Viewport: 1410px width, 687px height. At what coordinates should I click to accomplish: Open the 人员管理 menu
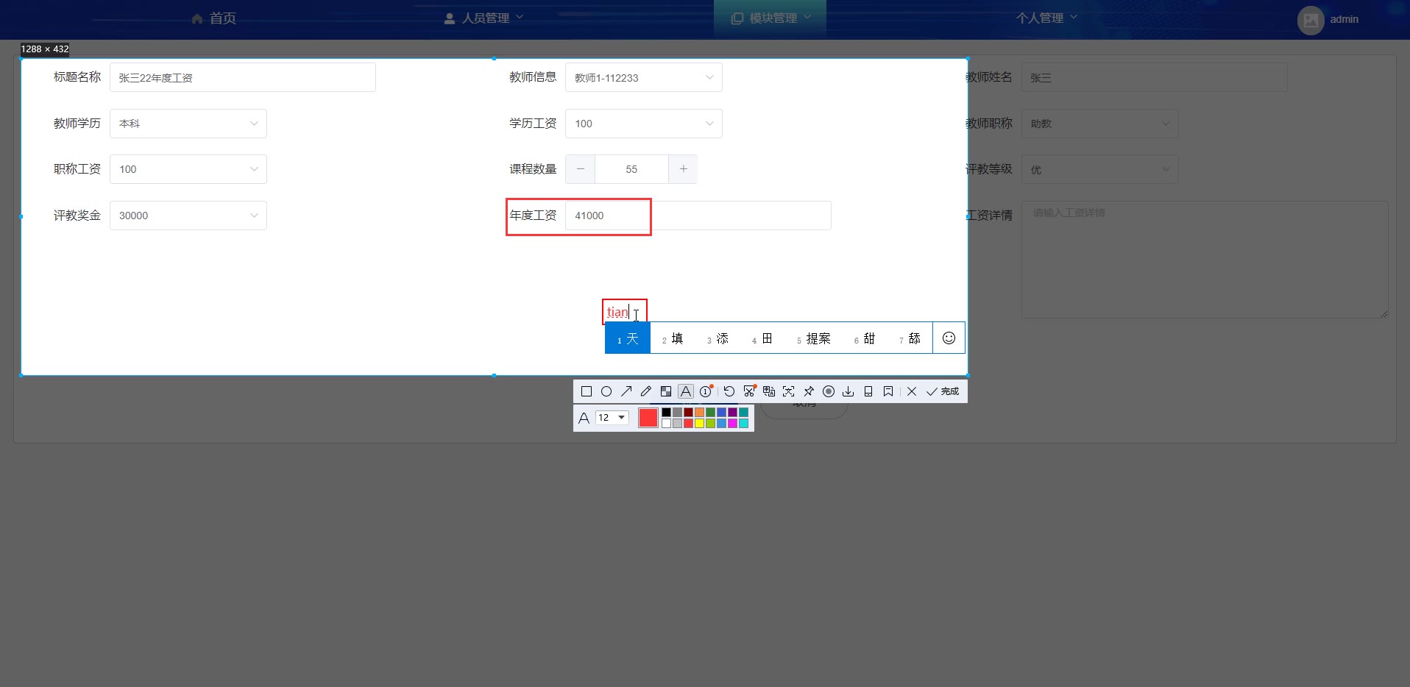tap(484, 18)
